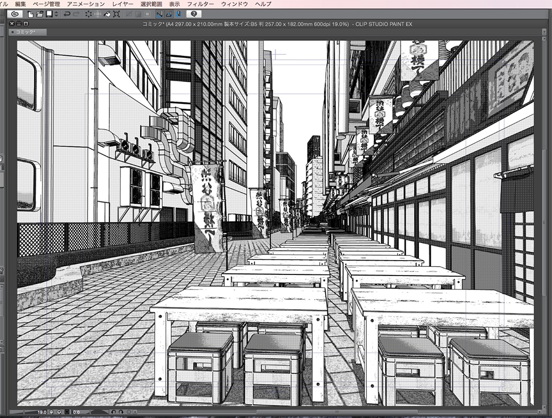
Task: Open a file with the folder toolbar icon
Action: [39, 14]
